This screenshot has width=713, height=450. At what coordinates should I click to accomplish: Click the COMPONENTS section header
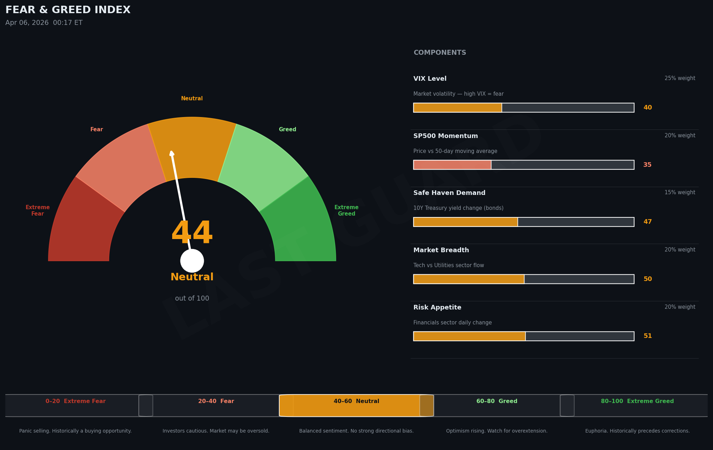tap(440, 53)
